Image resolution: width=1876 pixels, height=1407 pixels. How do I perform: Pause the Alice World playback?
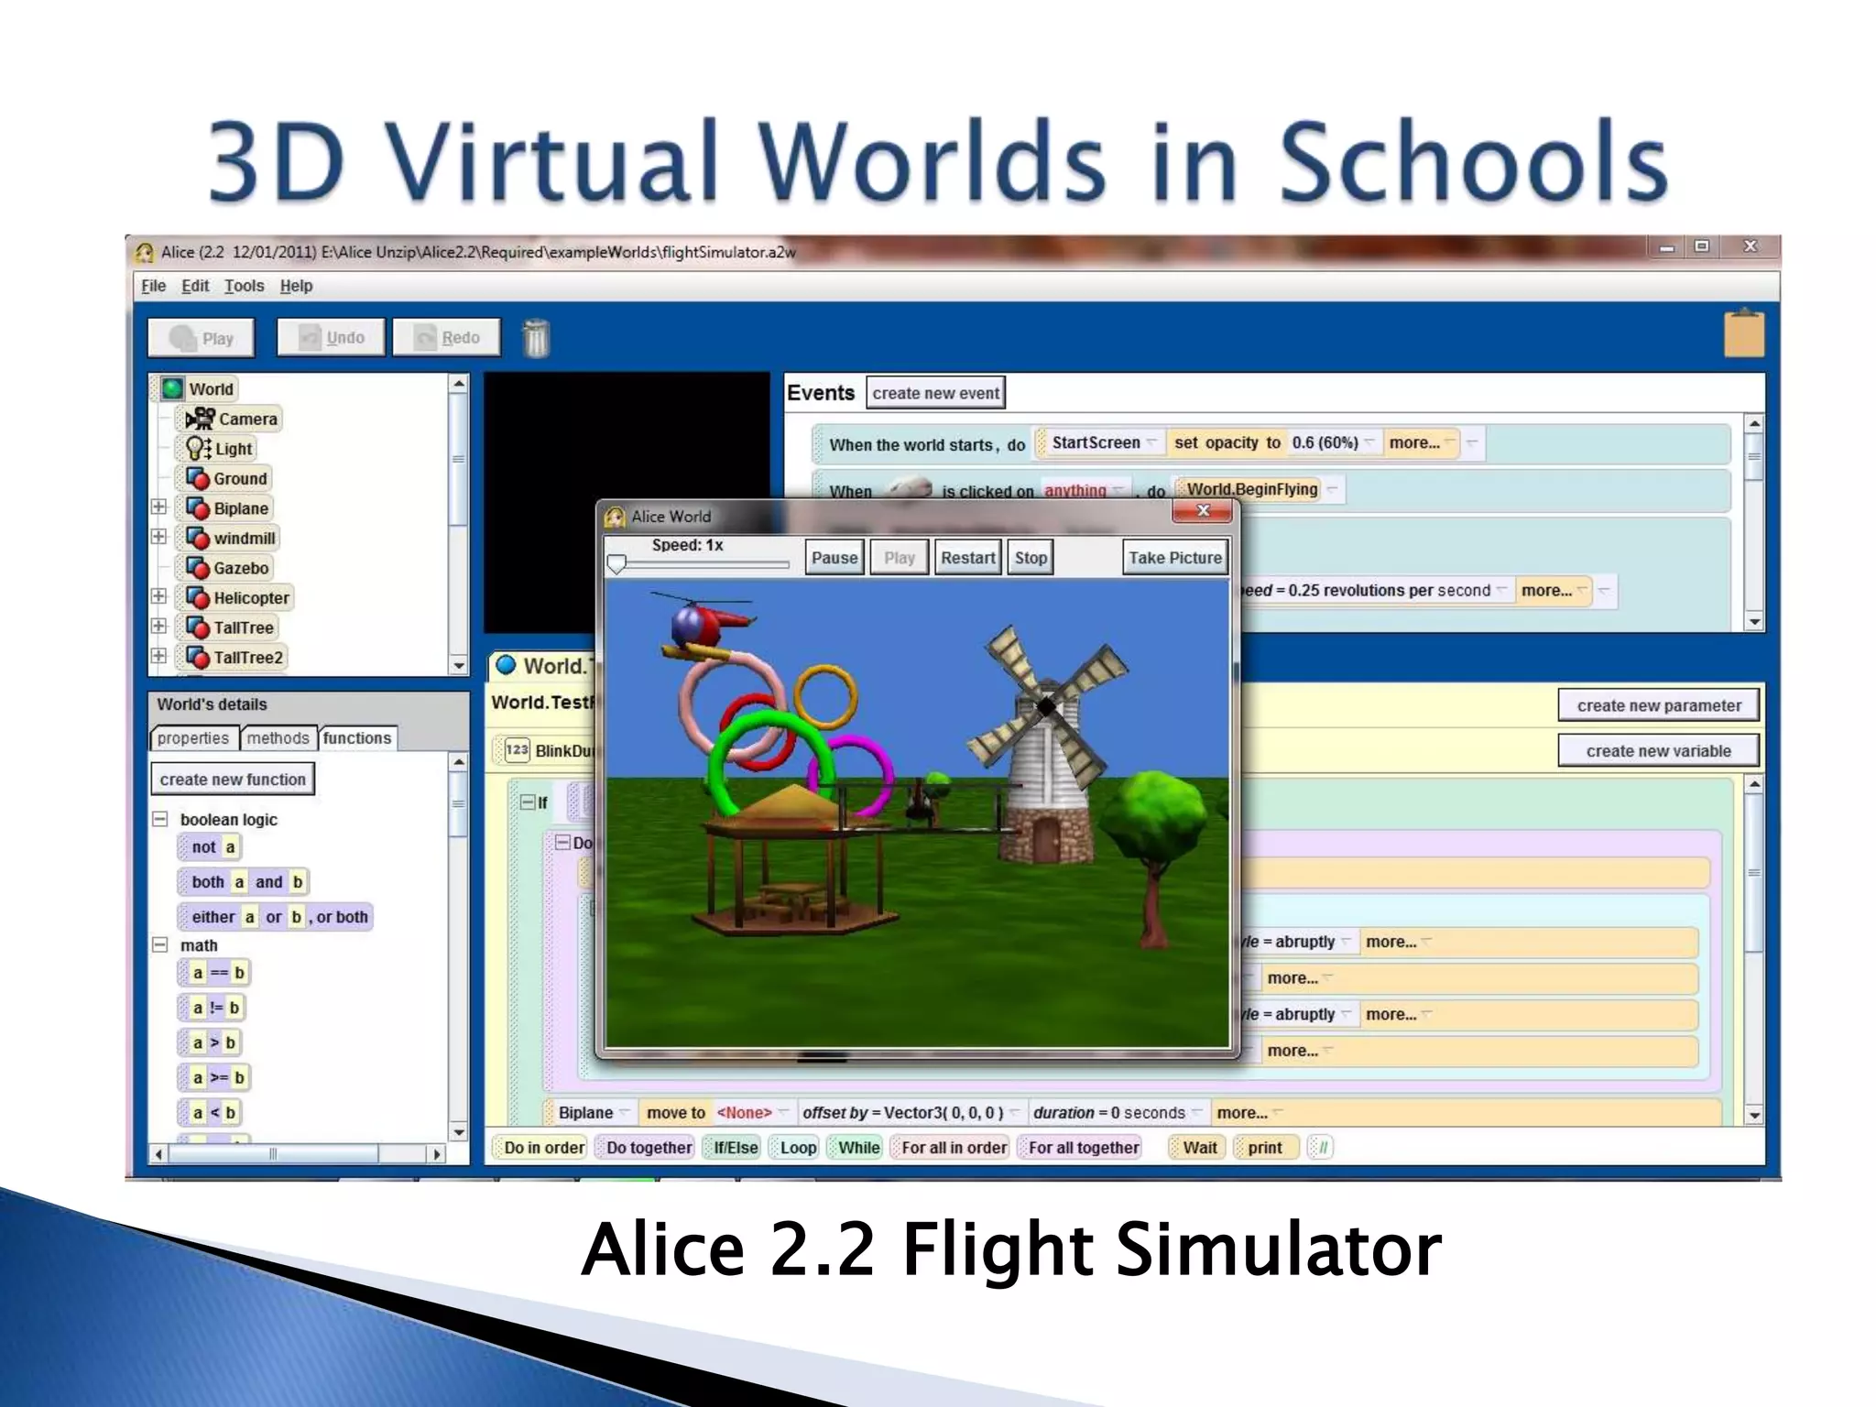[x=834, y=557]
